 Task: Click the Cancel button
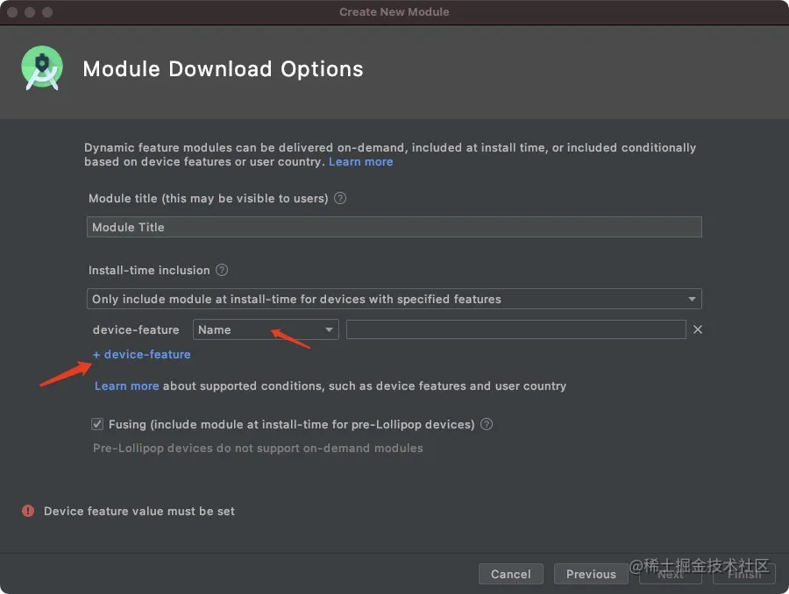pos(511,574)
